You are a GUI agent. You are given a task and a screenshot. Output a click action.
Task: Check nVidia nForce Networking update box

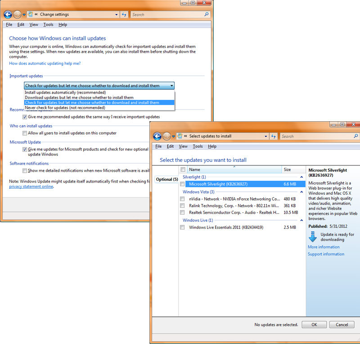182,199
